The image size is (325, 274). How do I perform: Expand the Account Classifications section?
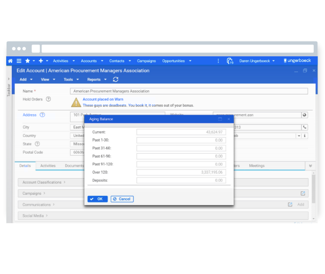pyautogui.click(x=43, y=182)
